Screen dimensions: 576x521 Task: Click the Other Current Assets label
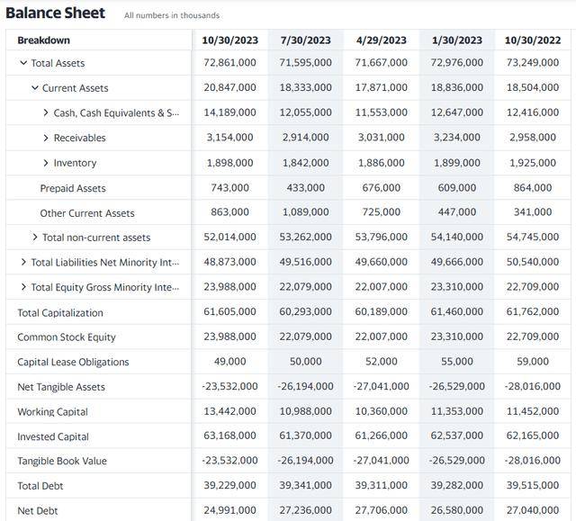coord(87,213)
